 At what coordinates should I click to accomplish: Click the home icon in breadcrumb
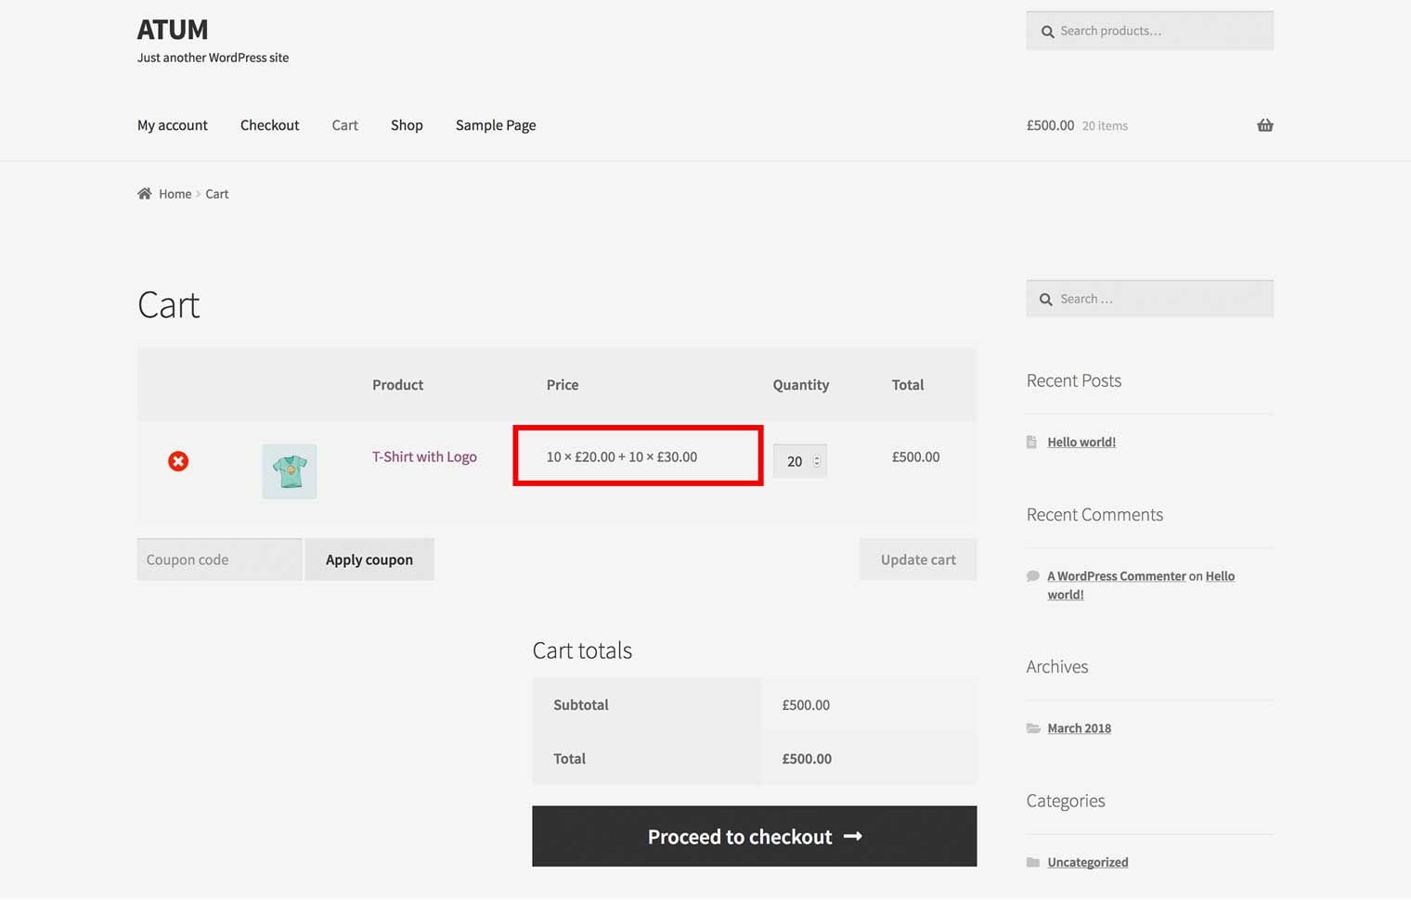(145, 194)
